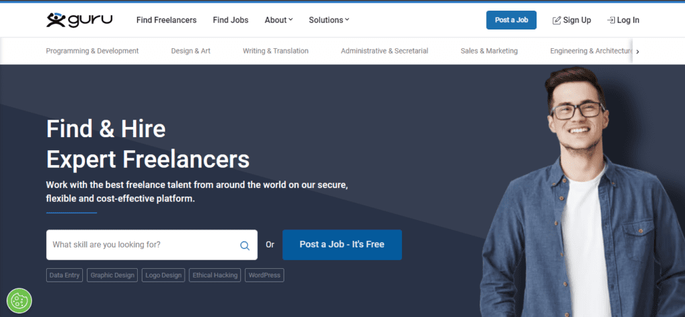Select Administrative & Secretarial category

385,51
